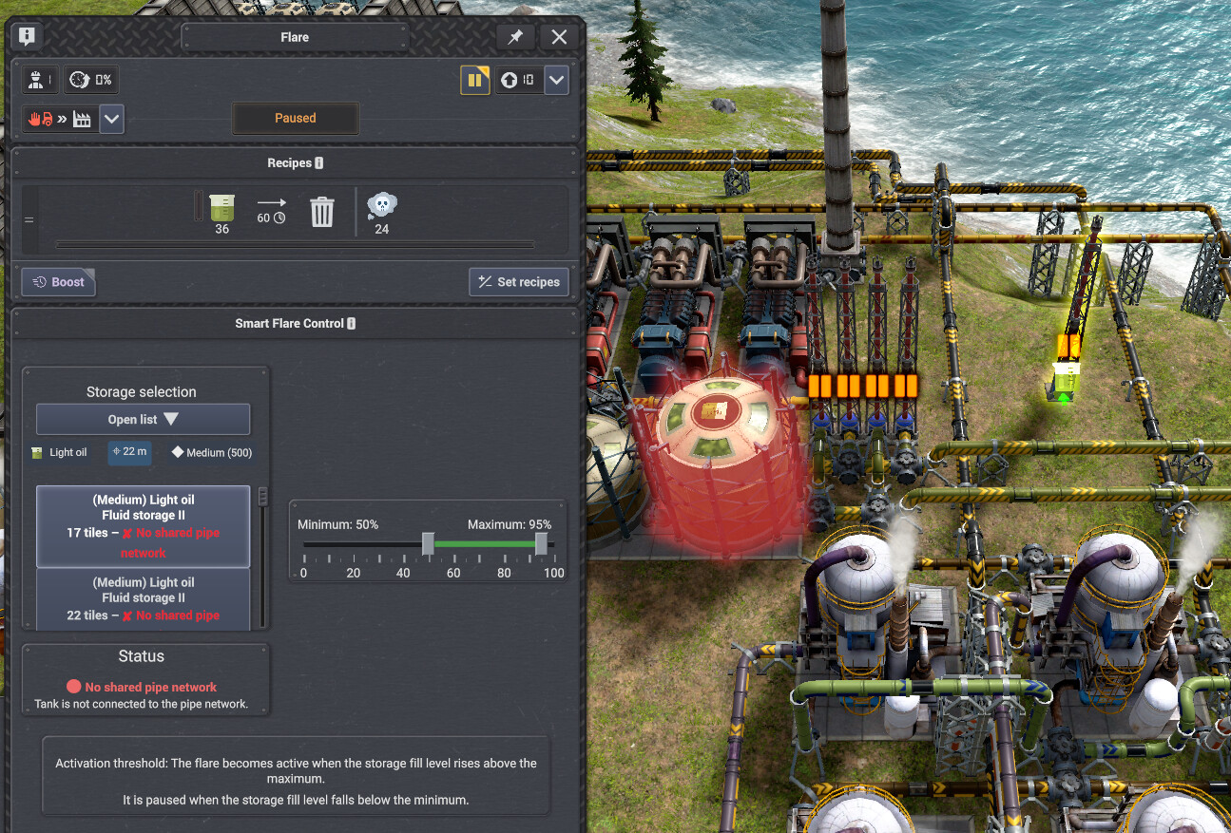Select the 22 tiles Light oil storage

144,598
